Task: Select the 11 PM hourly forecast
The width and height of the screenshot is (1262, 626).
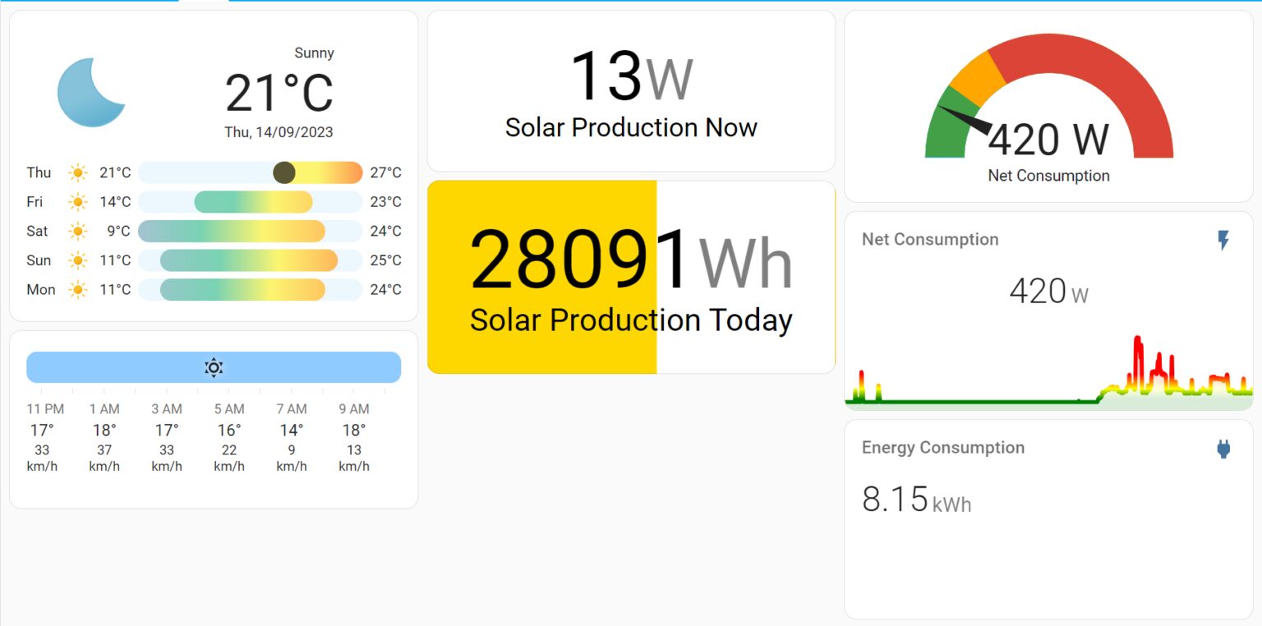Action: point(44,437)
